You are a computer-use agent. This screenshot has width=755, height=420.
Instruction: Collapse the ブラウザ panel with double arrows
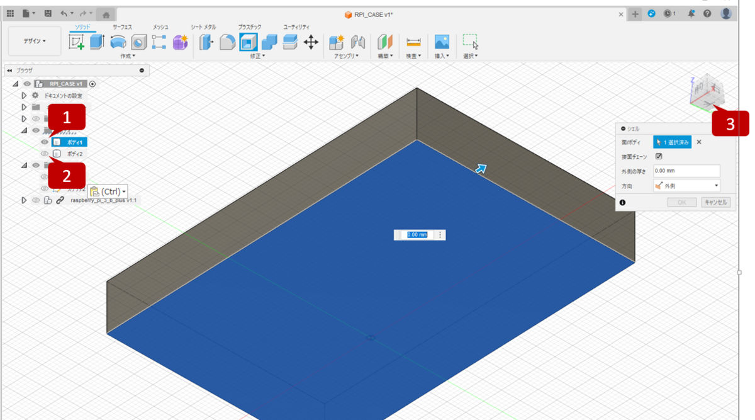coord(9,71)
